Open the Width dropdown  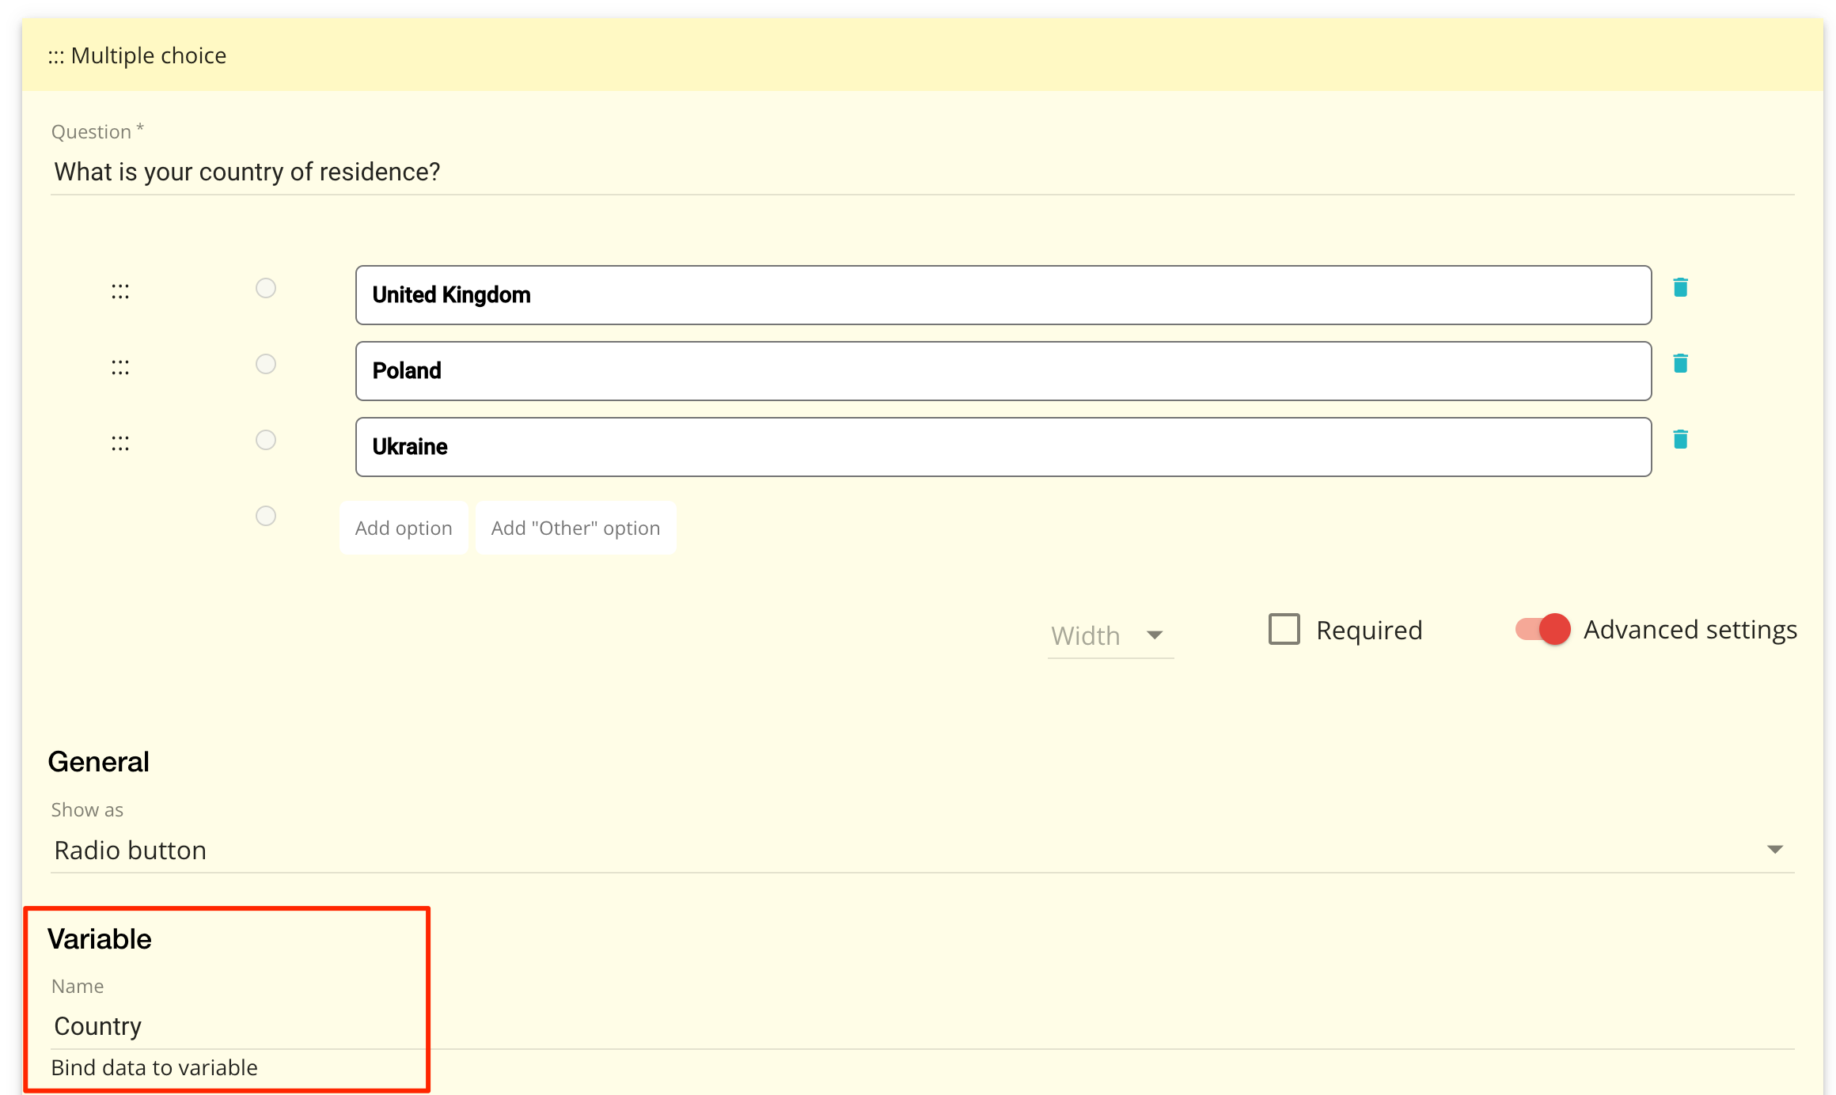pos(1110,635)
